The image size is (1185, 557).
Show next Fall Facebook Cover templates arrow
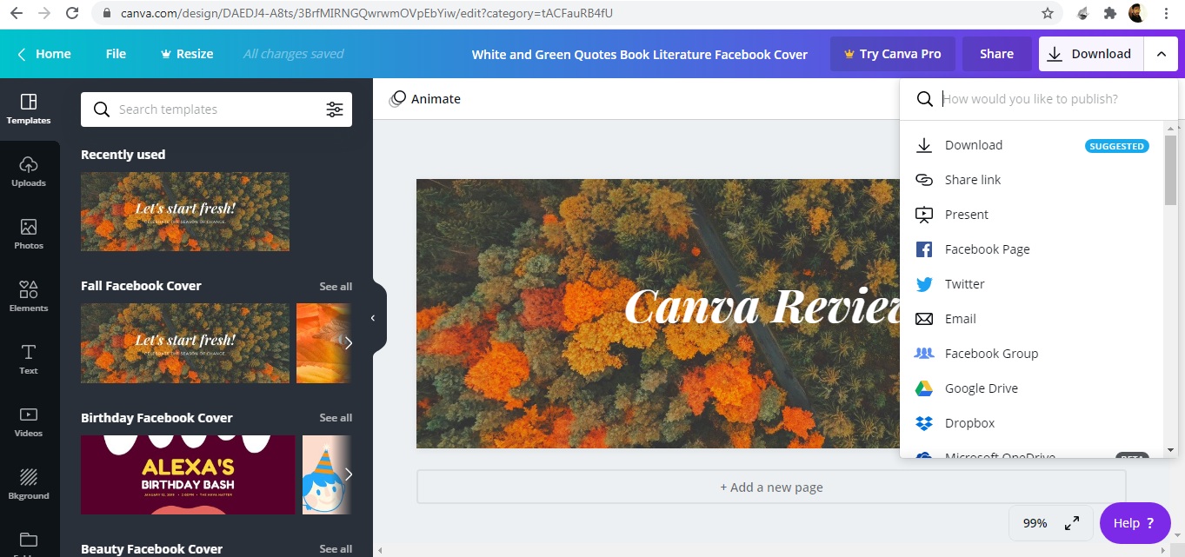(349, 343)
